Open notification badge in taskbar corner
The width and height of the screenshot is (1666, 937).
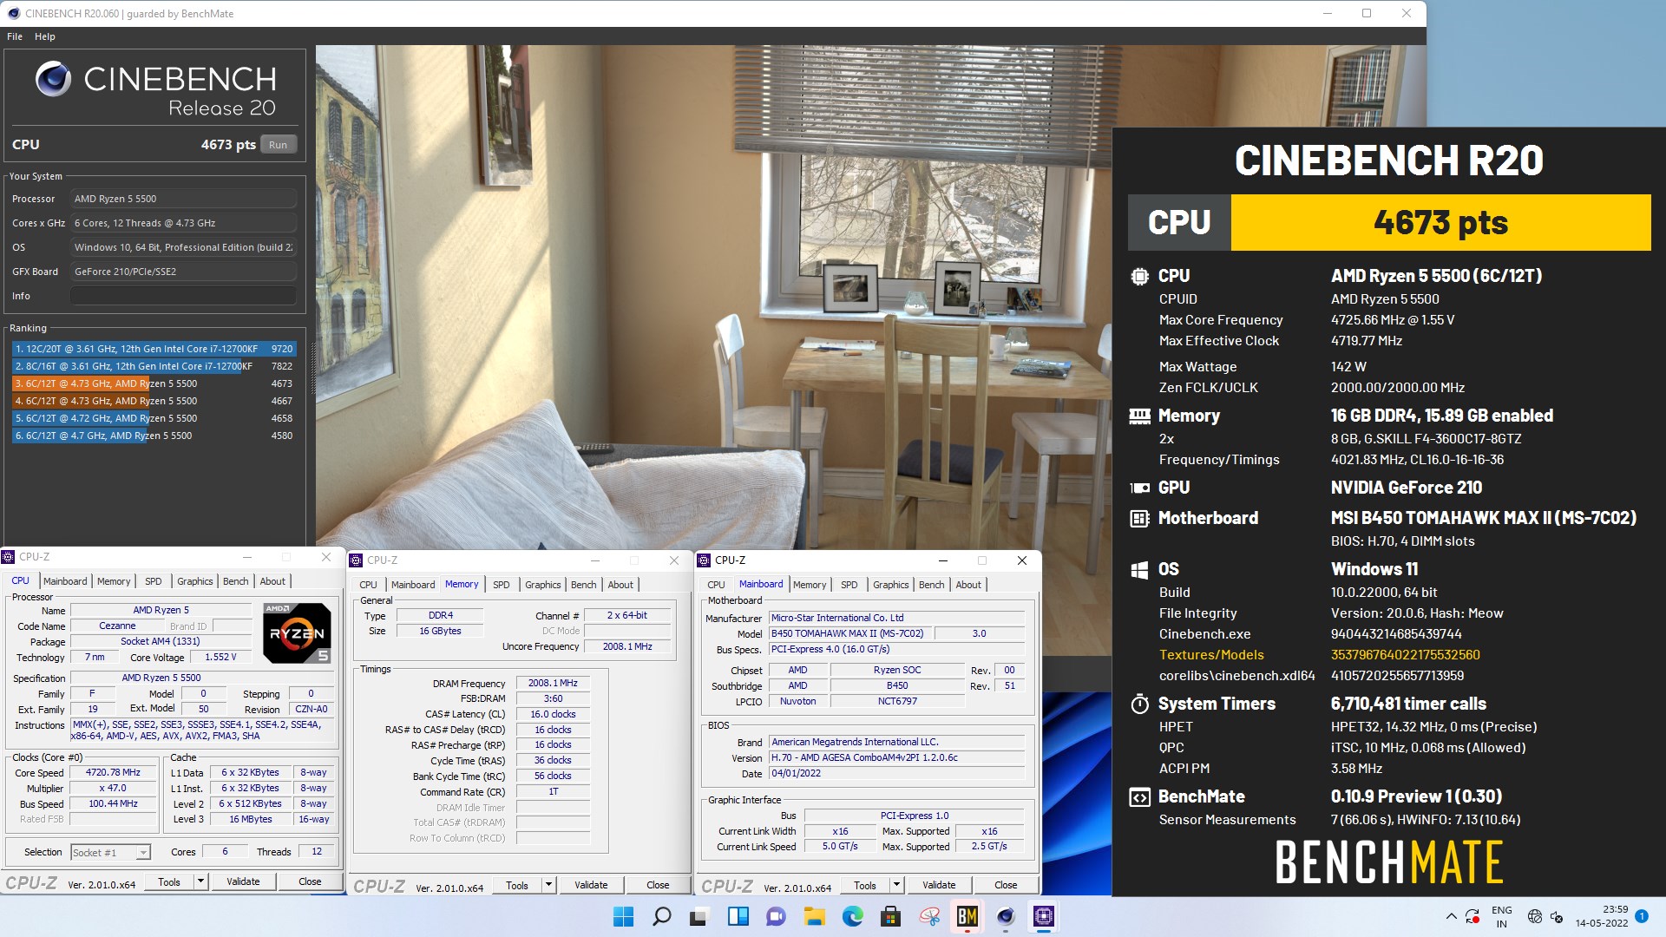pos(1641,915)
